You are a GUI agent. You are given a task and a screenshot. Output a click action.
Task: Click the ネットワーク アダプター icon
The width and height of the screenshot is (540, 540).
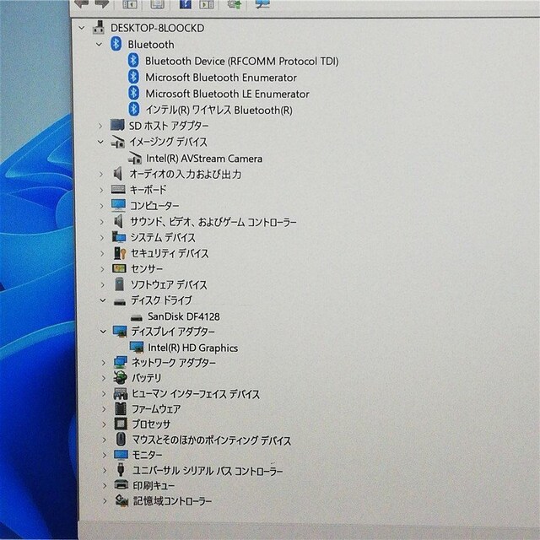120,362
